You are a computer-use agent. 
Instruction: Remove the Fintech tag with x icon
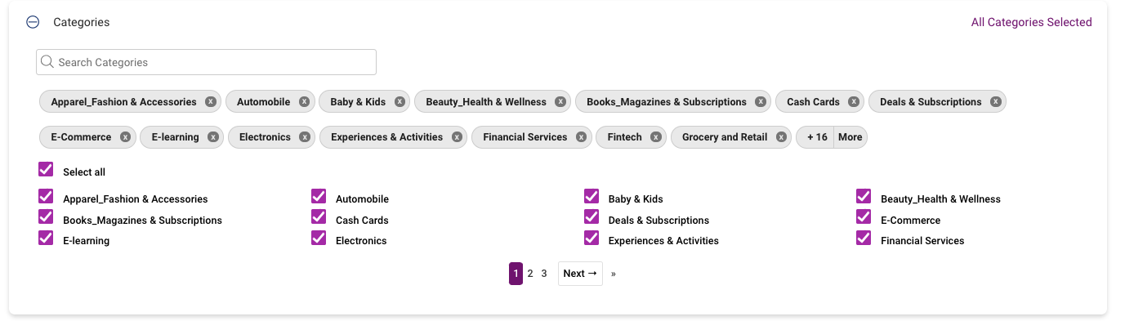tap(656, 137)
